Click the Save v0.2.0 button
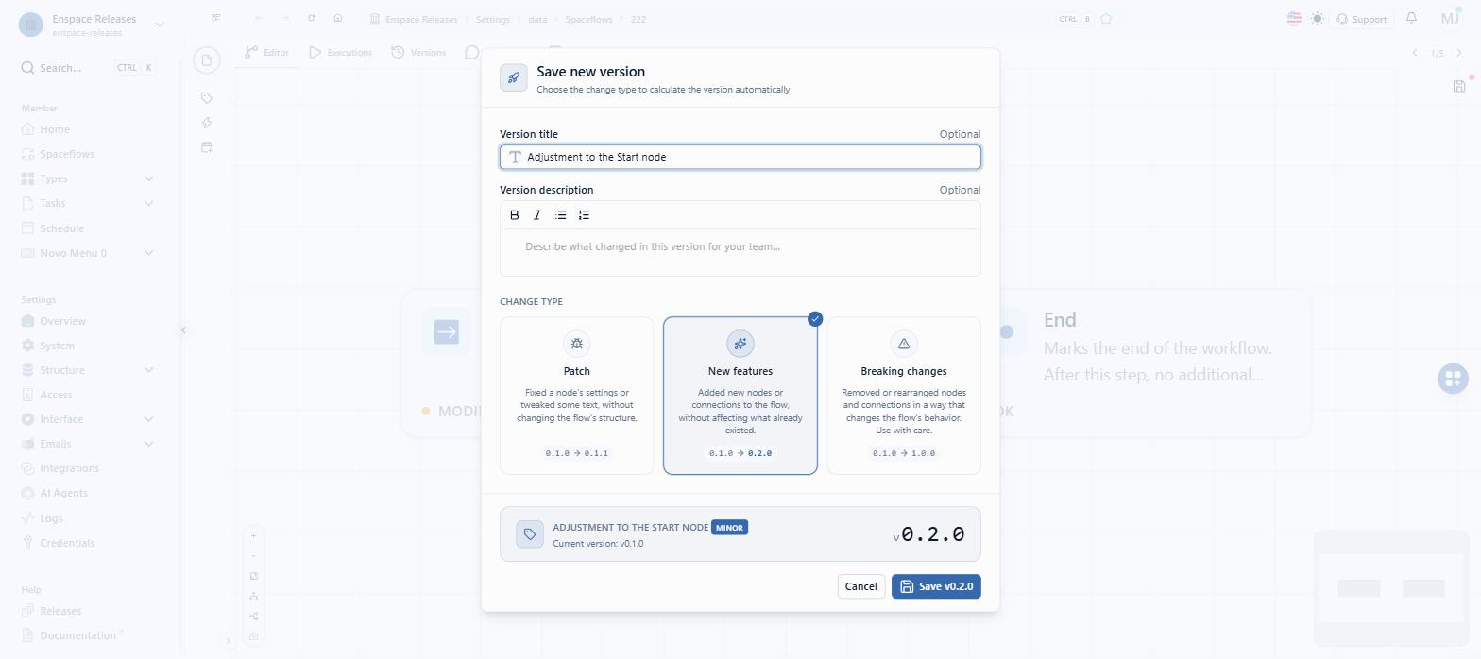 coord(936,586)
